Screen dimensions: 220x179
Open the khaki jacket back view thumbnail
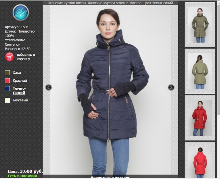coord(200,71)
